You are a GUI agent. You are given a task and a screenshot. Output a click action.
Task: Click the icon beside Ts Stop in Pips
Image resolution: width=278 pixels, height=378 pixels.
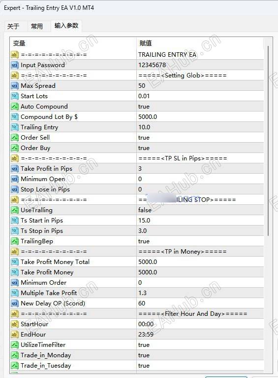[x=15, y=231]
